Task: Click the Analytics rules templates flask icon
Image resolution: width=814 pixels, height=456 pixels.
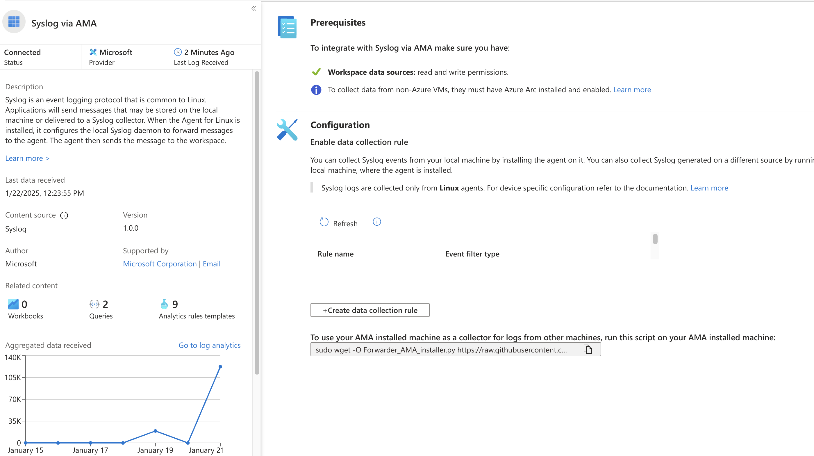Action: [x=164, y=304]
